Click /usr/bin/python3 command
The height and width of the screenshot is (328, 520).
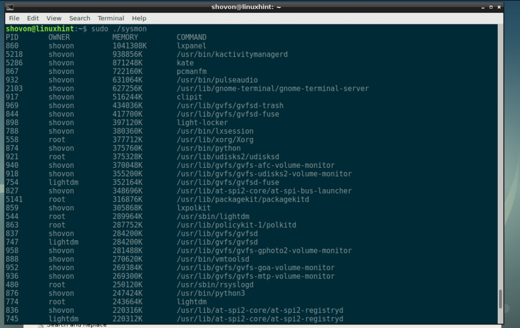(x=211, y=294)
